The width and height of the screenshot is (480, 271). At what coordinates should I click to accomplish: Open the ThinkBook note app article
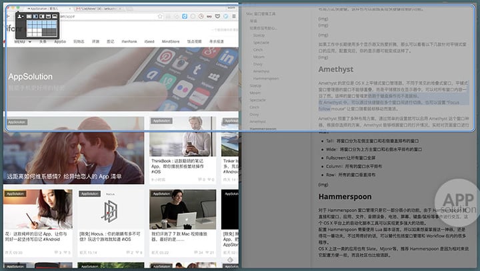177,166
